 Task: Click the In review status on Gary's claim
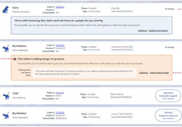pyautogui.click(x=170, y=9)
